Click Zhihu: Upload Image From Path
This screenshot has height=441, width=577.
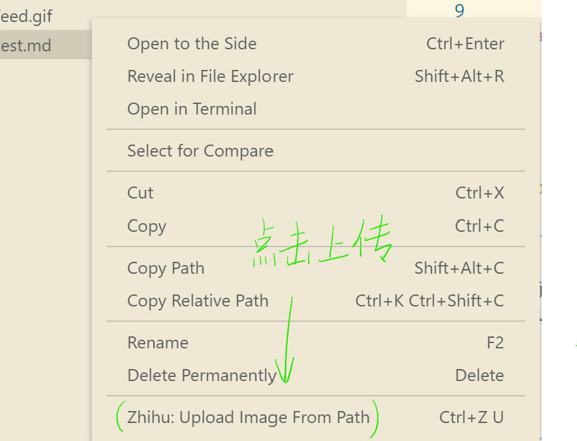[315, 418]
